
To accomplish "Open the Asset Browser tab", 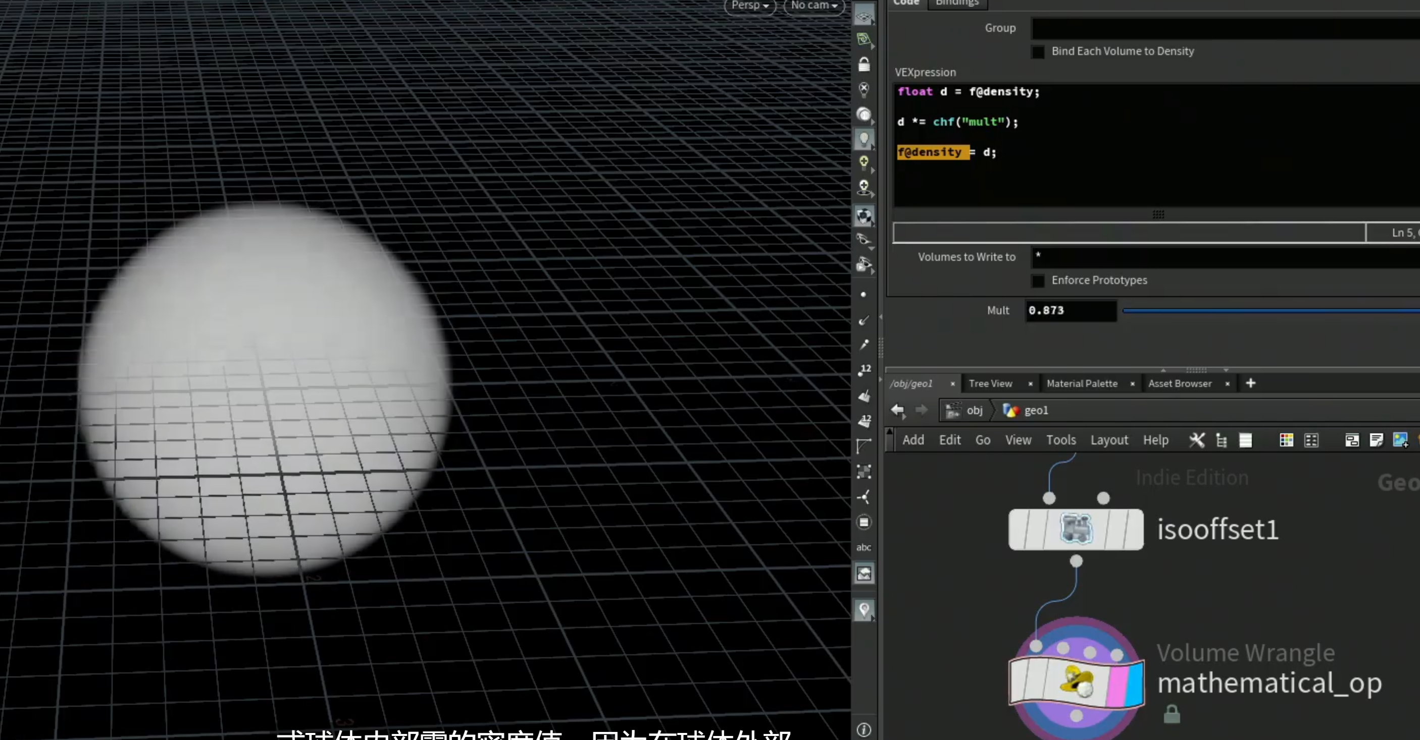I will click(1180, 384).
